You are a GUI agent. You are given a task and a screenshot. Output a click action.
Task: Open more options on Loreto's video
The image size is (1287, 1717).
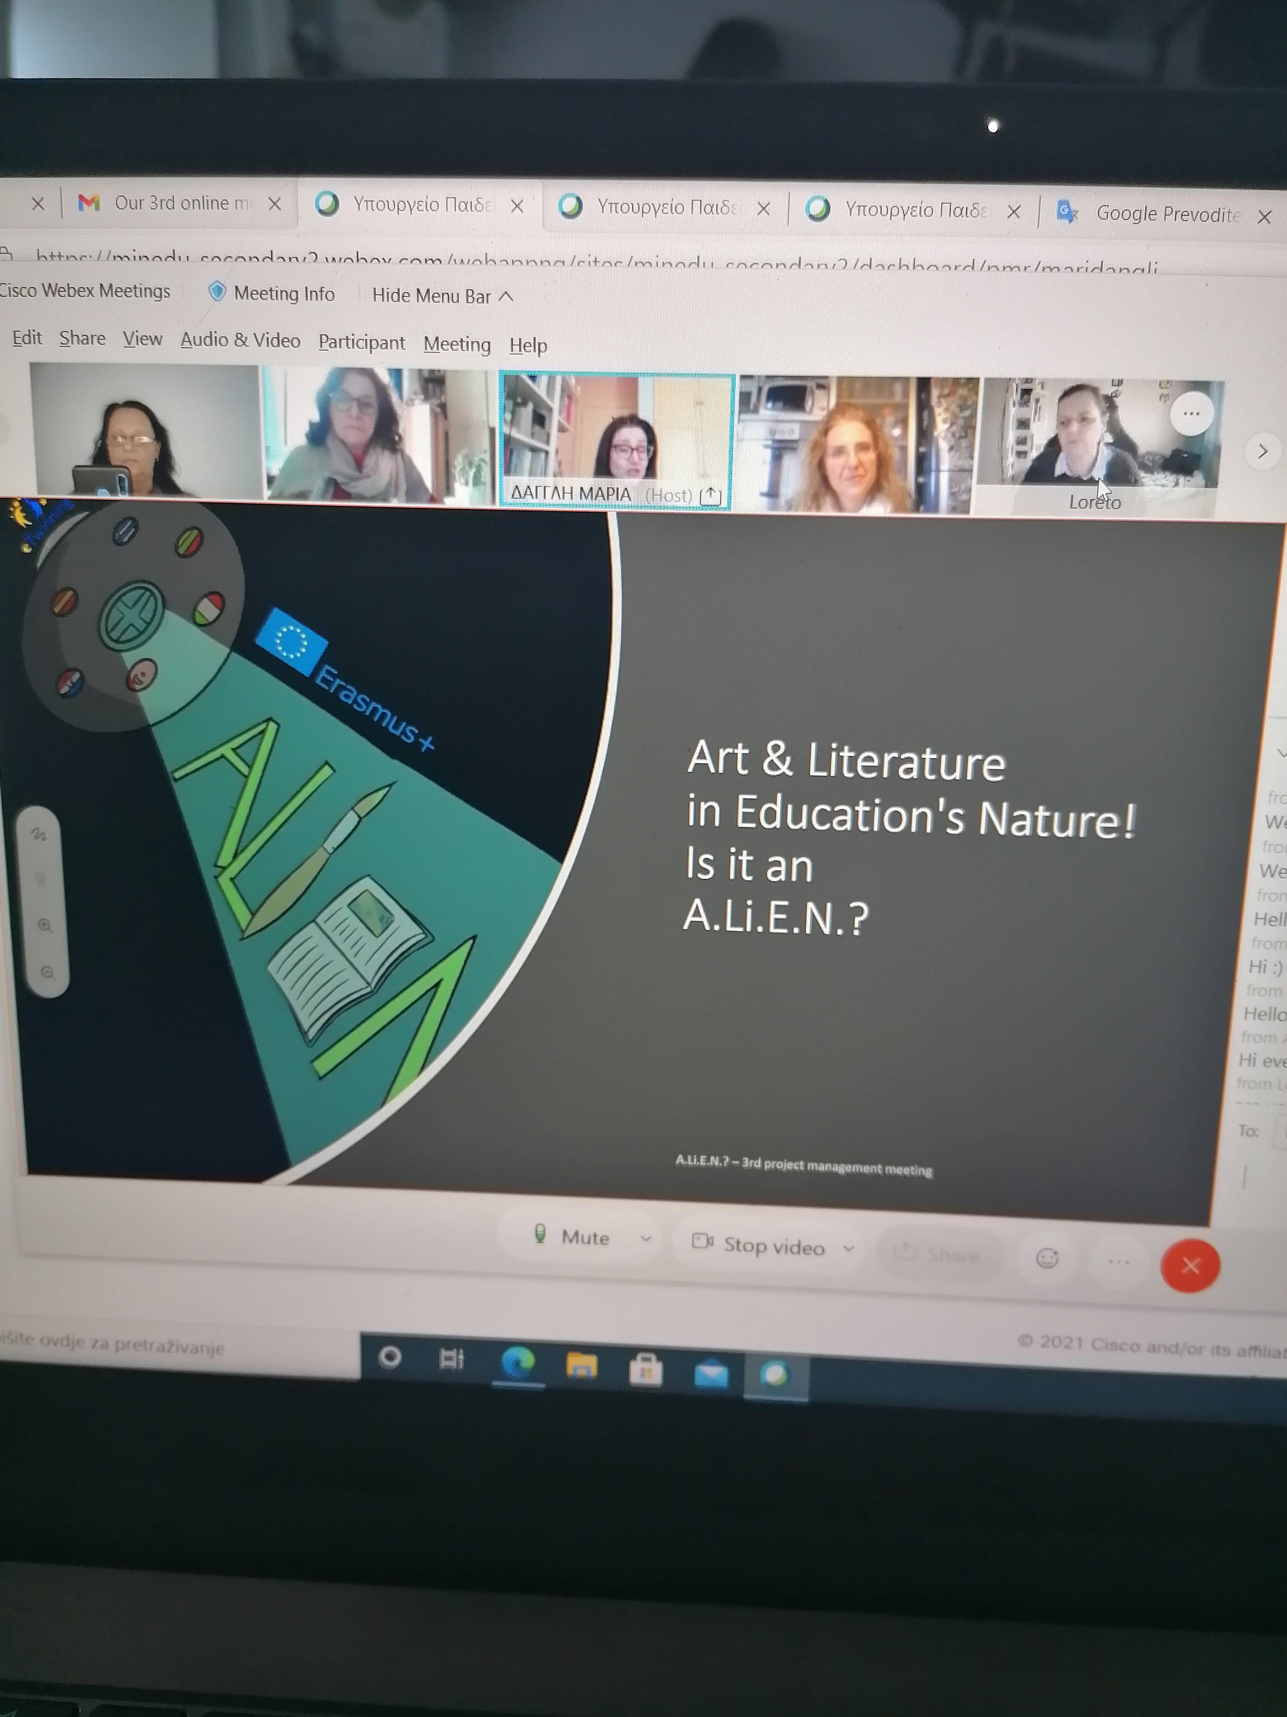(x=1191, y=414)
